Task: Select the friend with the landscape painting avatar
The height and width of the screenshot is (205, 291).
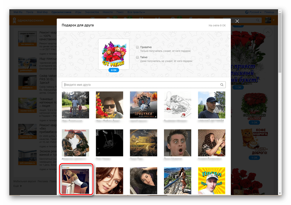Action: point(143,143)
